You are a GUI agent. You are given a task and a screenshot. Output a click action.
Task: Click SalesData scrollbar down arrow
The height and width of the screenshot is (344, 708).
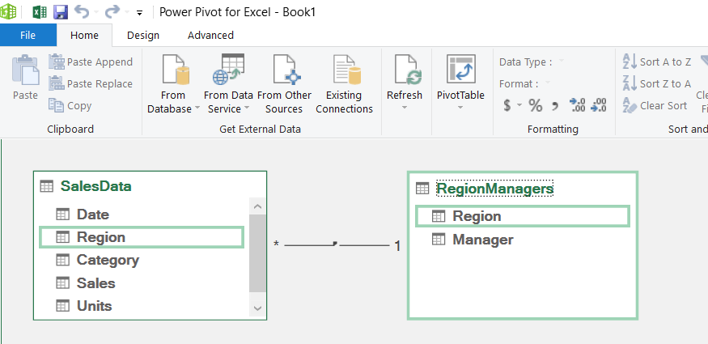tap(258, 308)
